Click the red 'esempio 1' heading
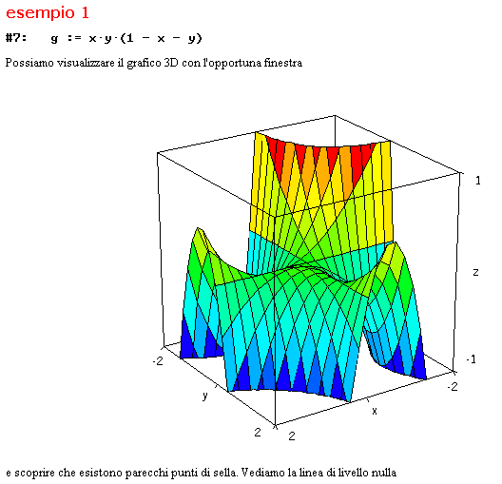Viewport: 502px width, 484px height. click(x=48, y=13)
